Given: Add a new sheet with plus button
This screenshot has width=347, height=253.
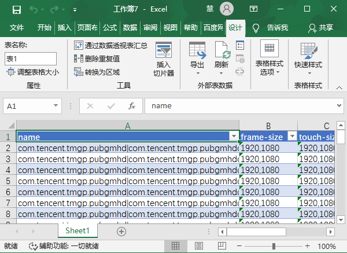Looking at the screenshot, I should (121, 231).
